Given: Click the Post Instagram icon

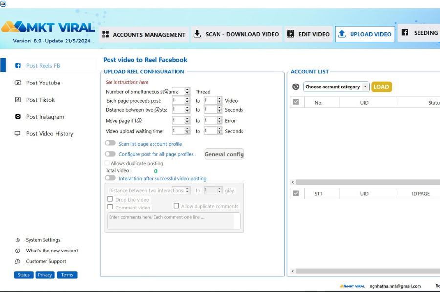Looking at the screenshot, I should [18, 116].
